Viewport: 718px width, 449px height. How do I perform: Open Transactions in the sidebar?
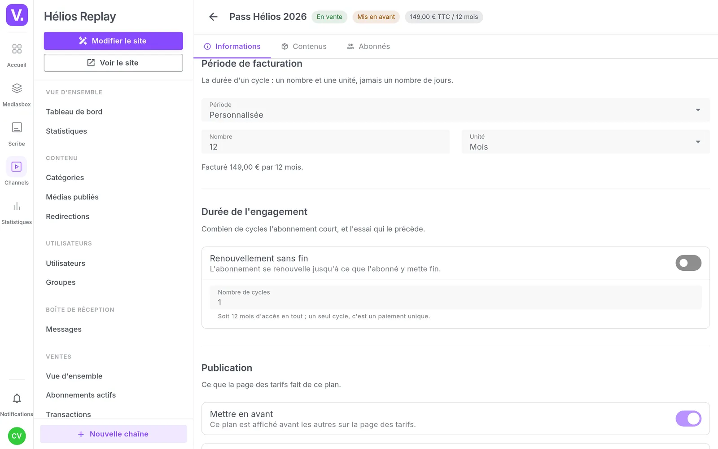pos(68,414)
